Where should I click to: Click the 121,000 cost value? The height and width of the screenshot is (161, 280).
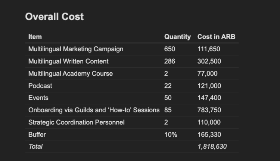(x=209, y=86)
